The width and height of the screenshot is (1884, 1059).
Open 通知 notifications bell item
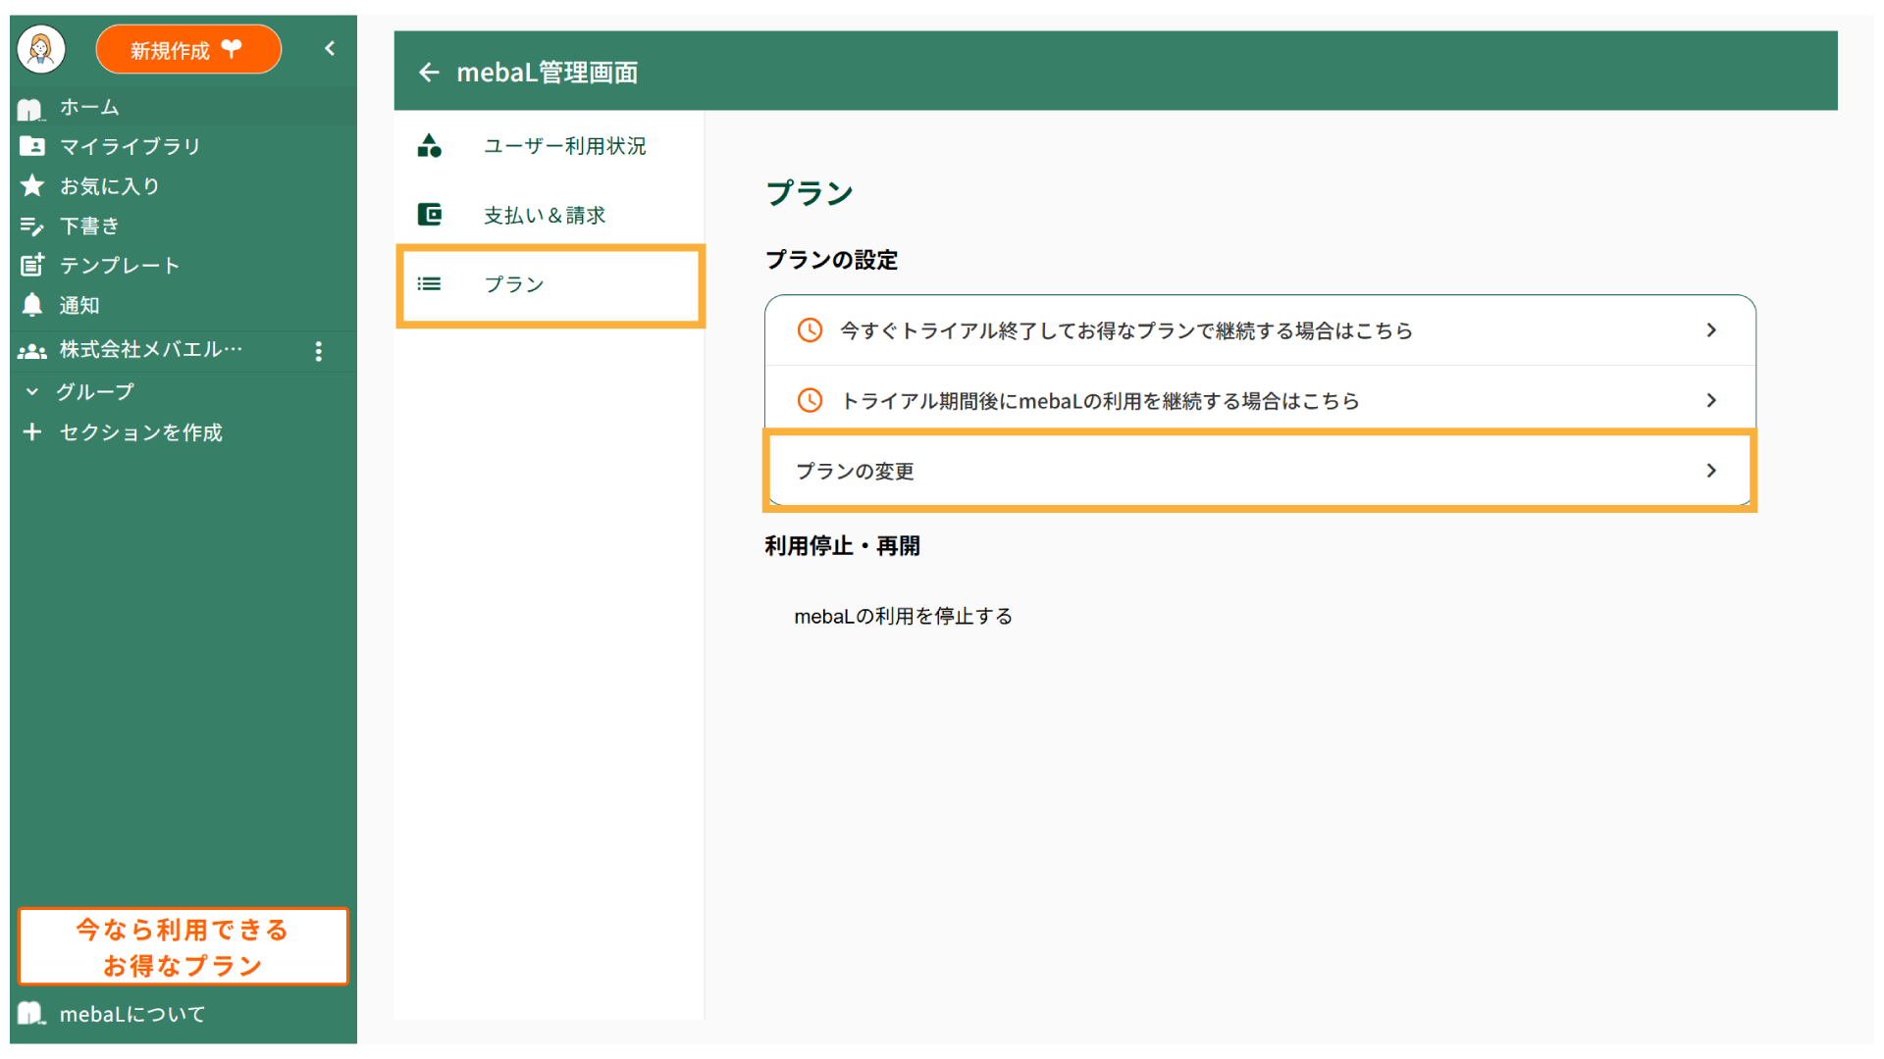tap(78, 305)
